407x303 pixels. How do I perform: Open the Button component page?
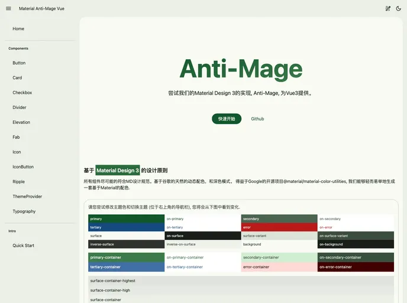19,63
